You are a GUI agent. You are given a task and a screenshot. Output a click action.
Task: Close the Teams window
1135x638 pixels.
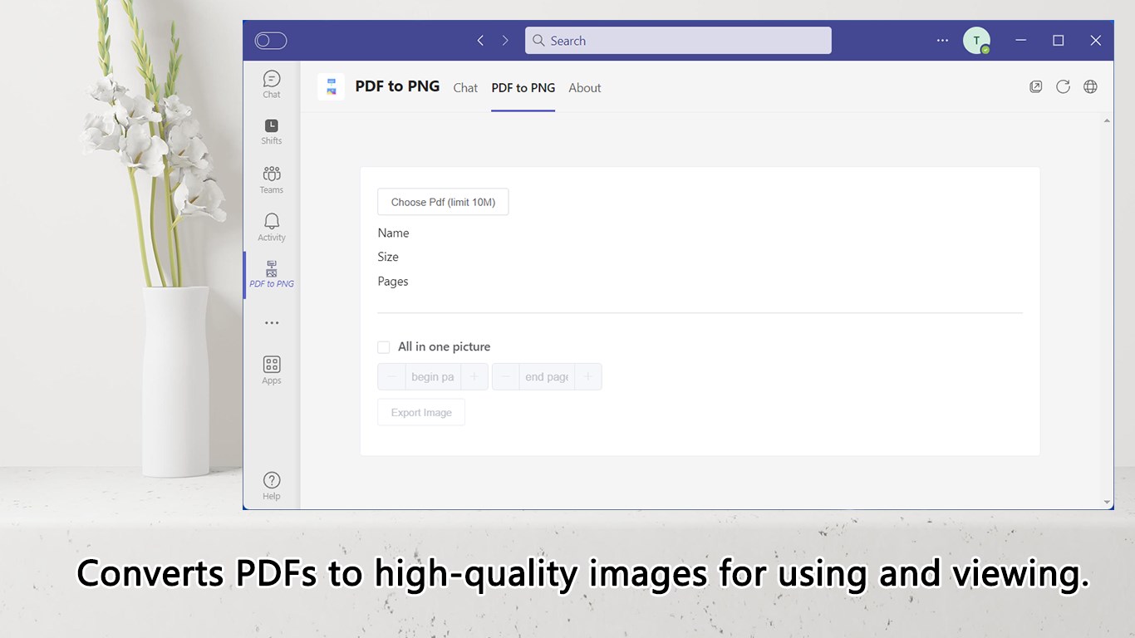[x=1096, y=40]
